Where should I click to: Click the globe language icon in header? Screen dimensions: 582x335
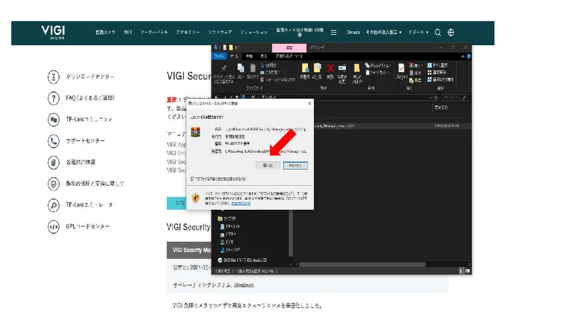(x=450, y=33)
